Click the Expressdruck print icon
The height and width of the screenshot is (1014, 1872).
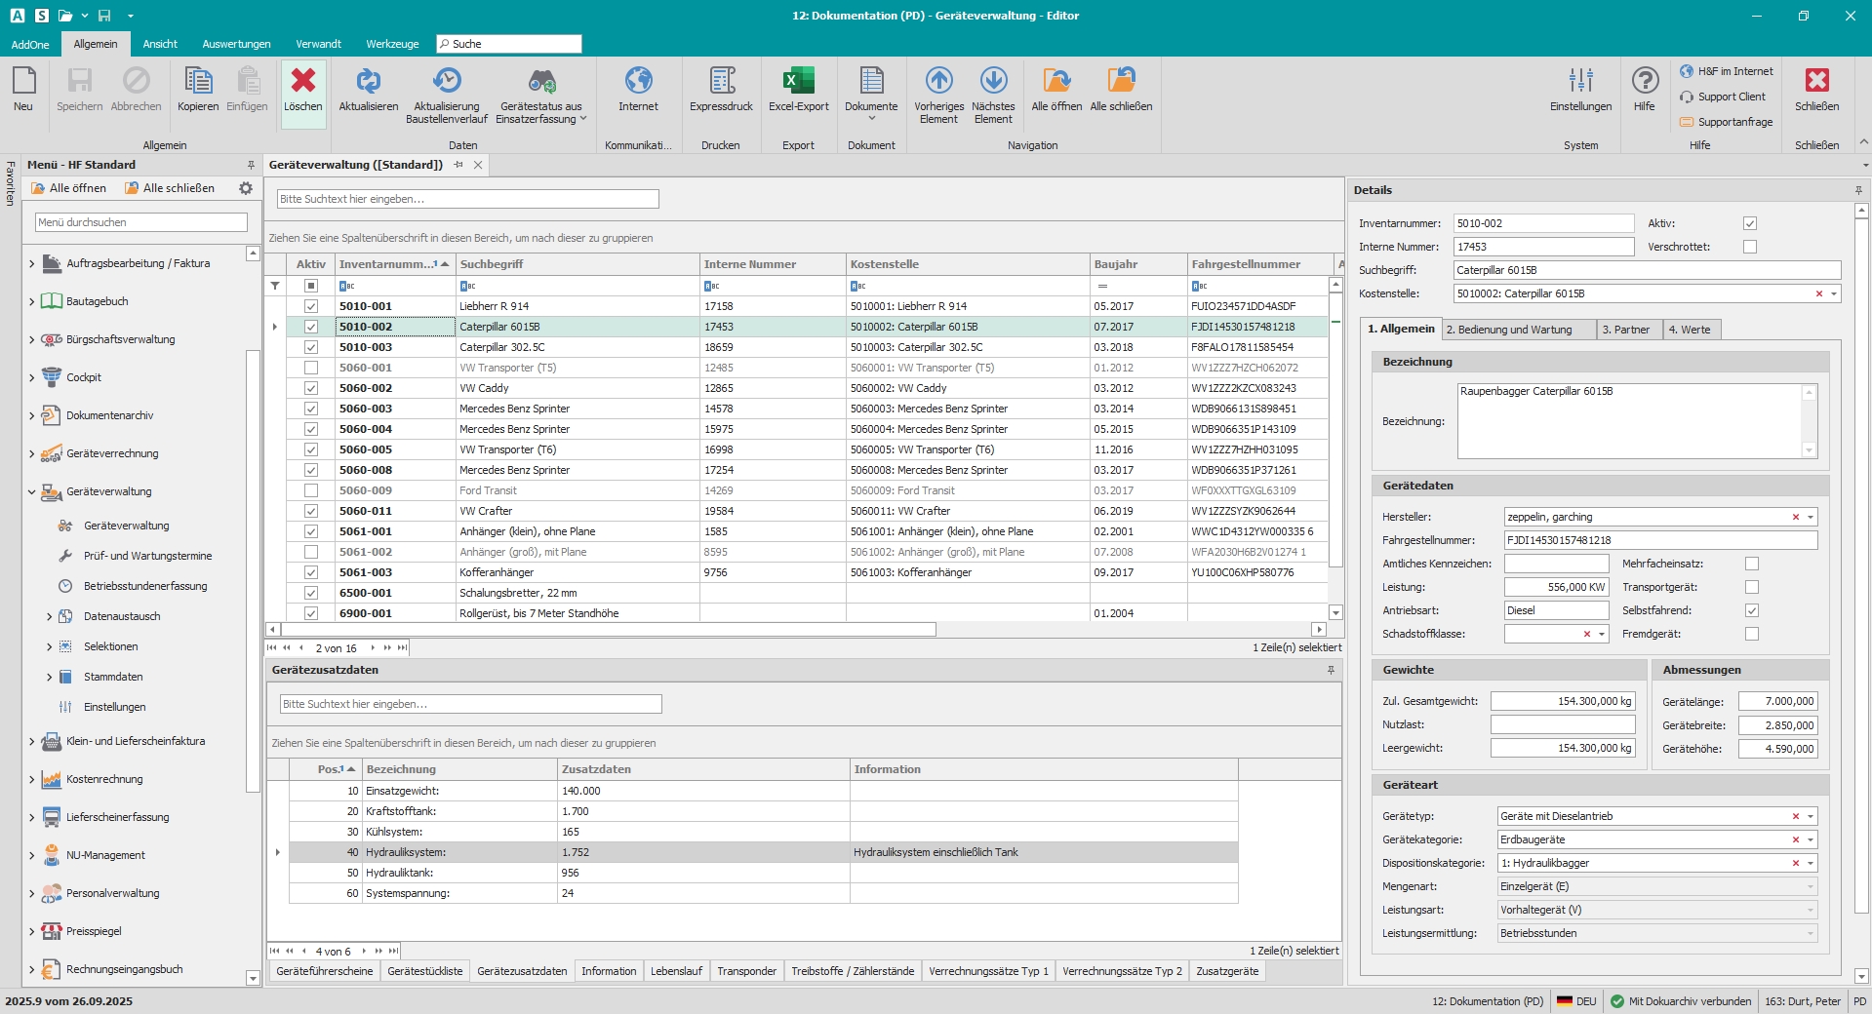721,82
